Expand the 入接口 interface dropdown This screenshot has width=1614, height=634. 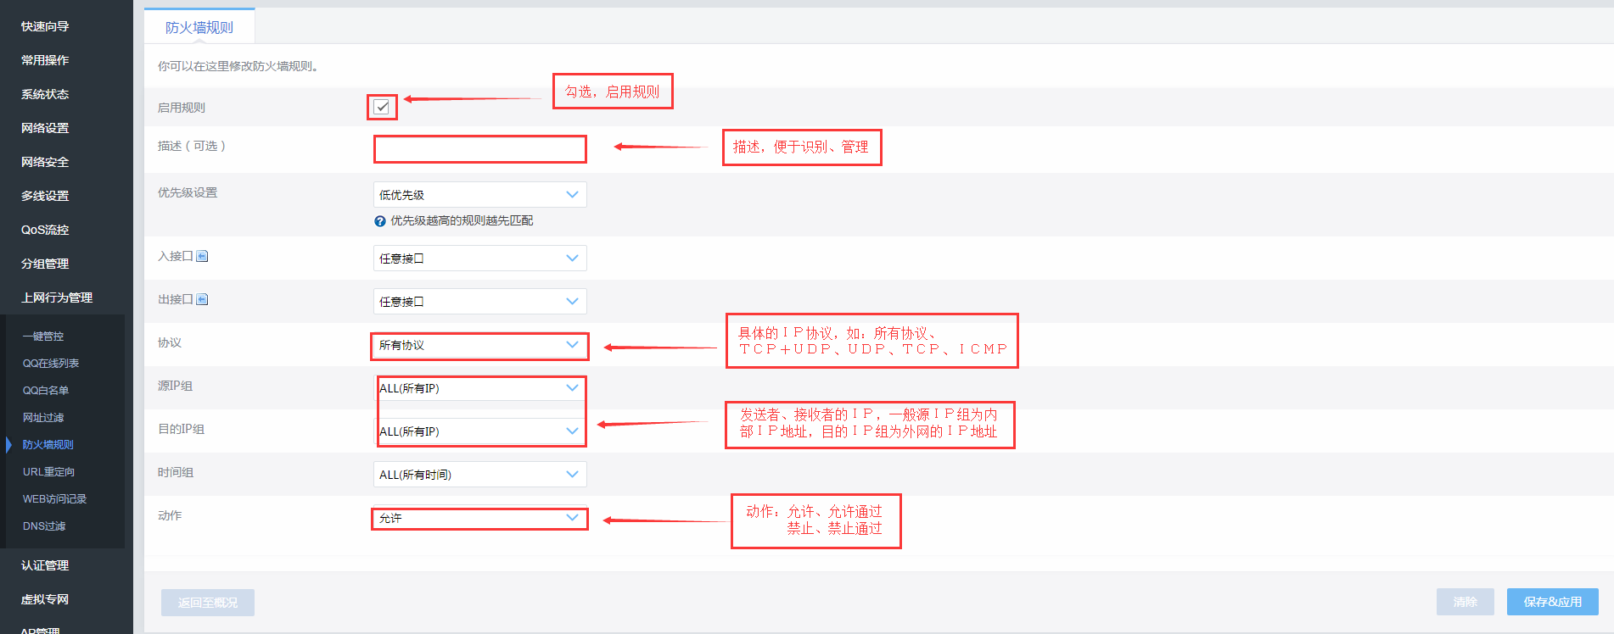[479, 259]
